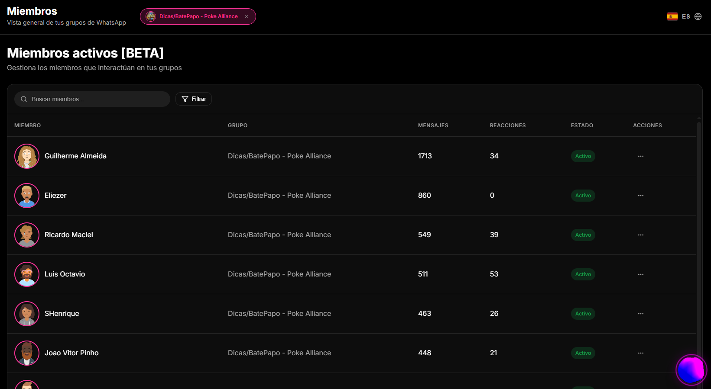Click the Activo badge for Ricardo Maciel
Screen dimensions: 711x389
click(583, 235)
